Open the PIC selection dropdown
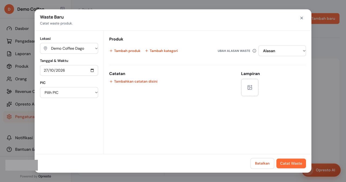Image resolution: width=346 pixels, height=182 pixels. pos(69,93)
